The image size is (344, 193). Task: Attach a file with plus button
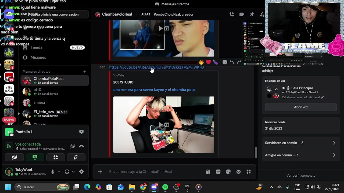point(100,172)
